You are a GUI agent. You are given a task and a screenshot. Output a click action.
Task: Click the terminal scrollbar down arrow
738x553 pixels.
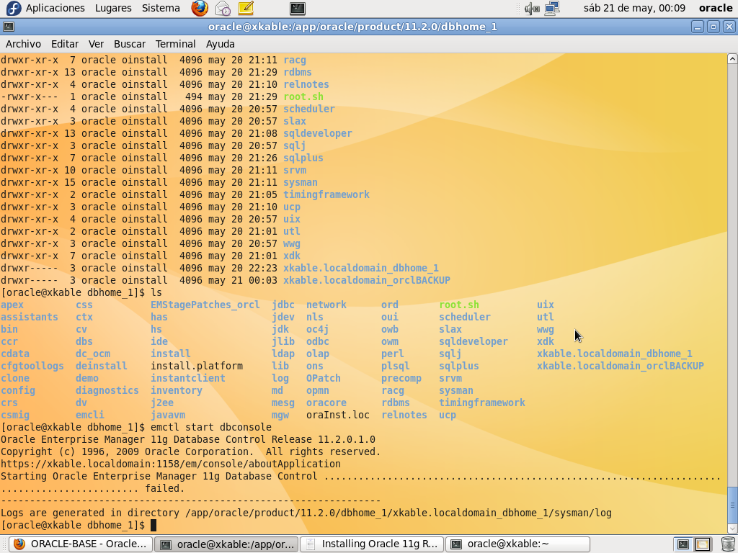(x=732, y=528)
